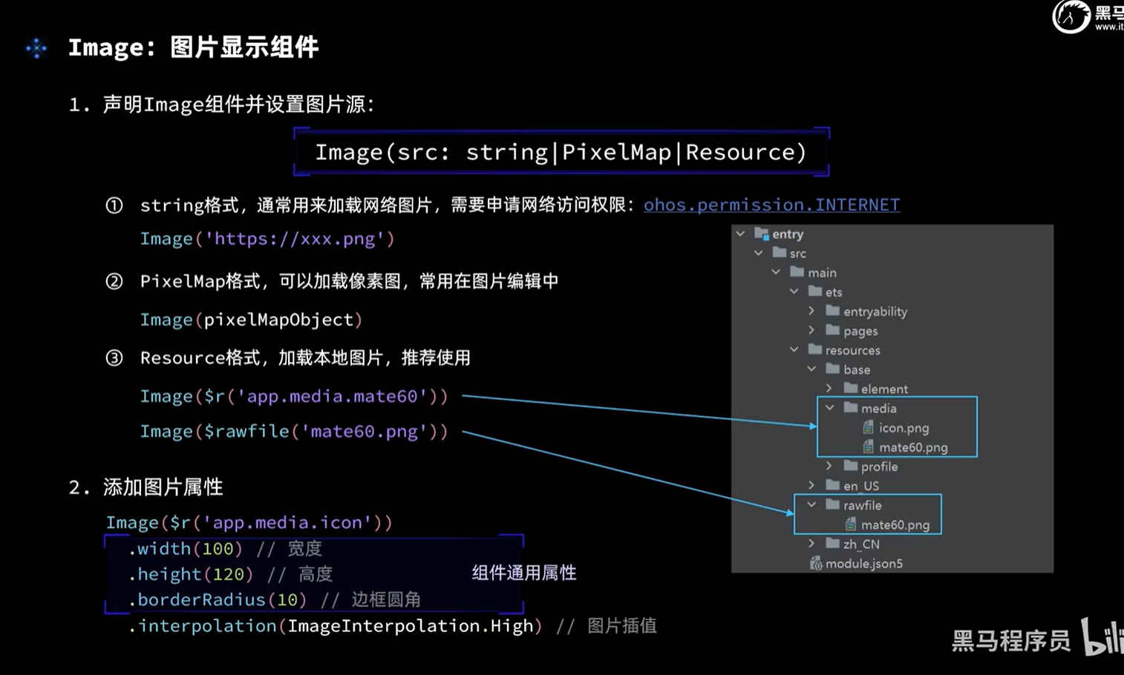This screenshot has width=1124, height=675.
Task: Select the resources folder in the tree
Action: (852, 350)
